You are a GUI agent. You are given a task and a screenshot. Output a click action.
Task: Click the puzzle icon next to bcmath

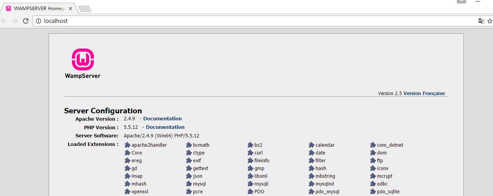[189, 145]
